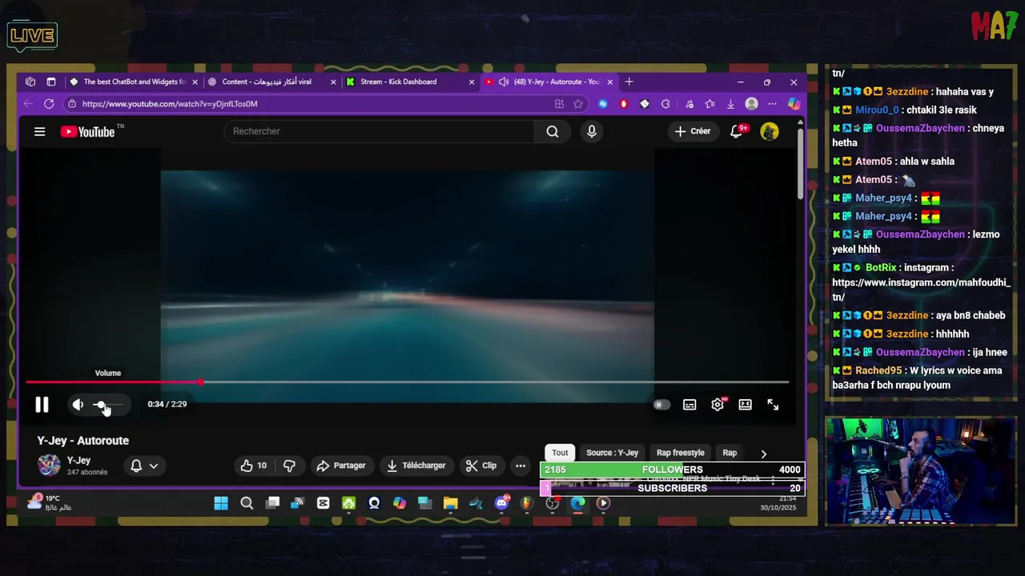Select the Rap freestyle chip
The height and width of the screenshot is (576, 1025).
[x=681, y=453]
